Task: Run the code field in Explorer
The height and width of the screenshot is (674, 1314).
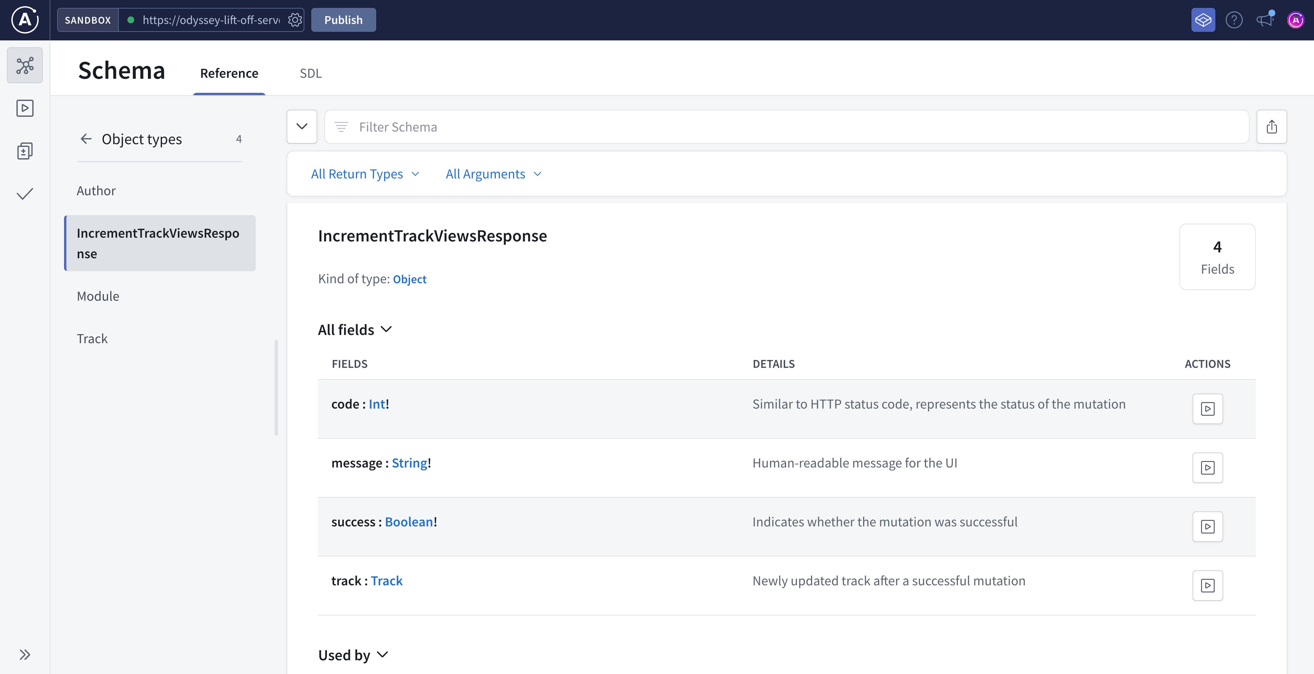Action: pos(1208,409)
